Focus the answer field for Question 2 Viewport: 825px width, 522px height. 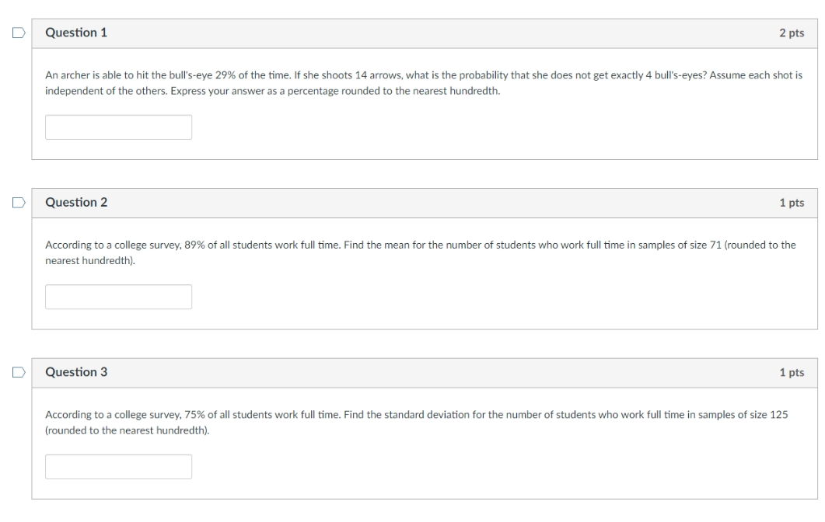coord(118,297)
